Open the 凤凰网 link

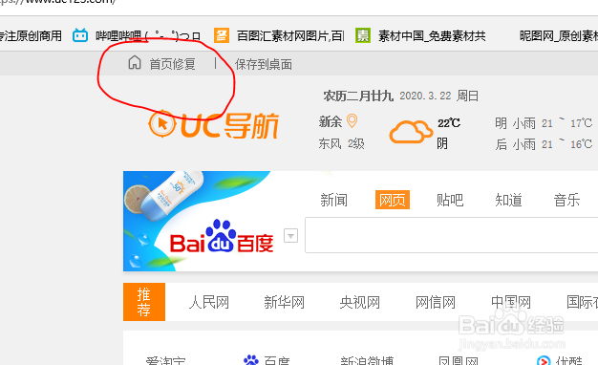tap(459, 360)
